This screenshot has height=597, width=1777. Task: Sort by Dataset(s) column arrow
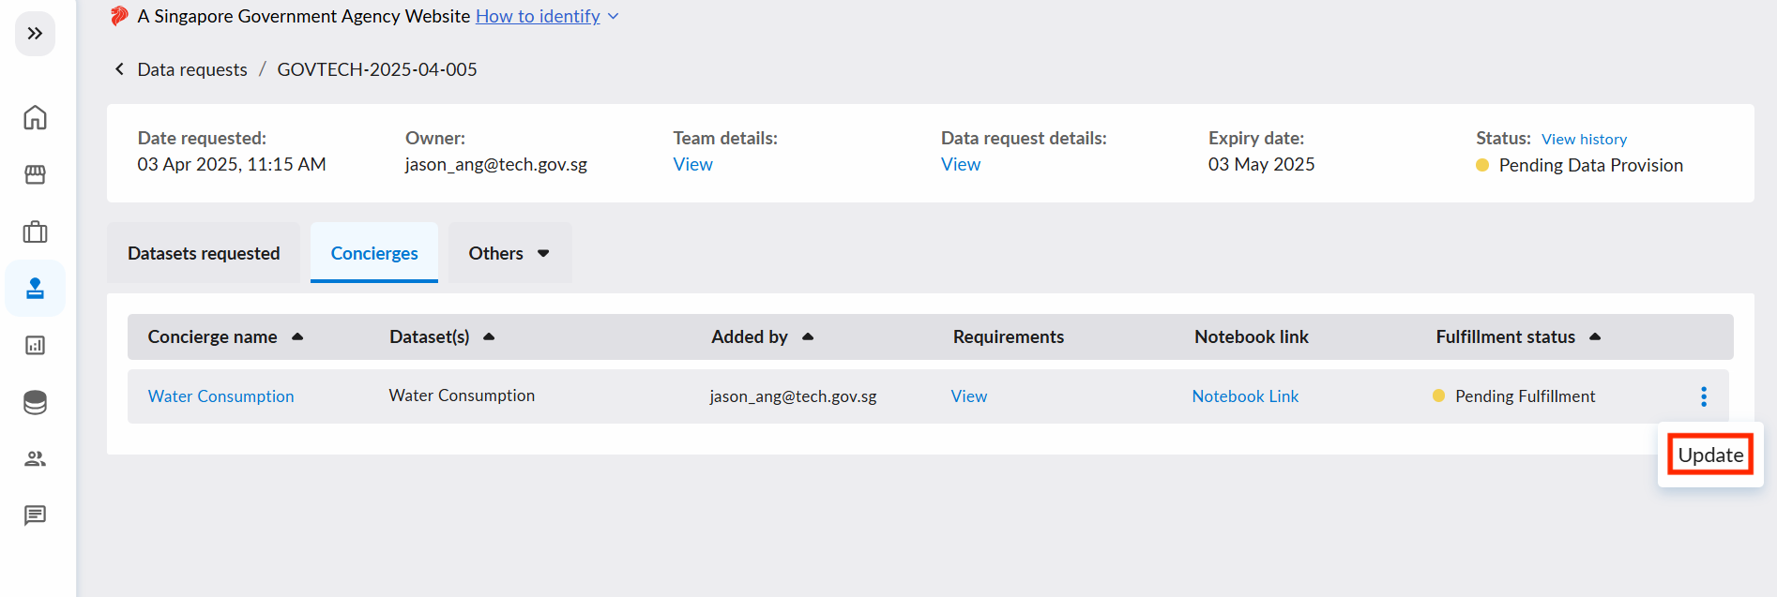tap(489, 336)
